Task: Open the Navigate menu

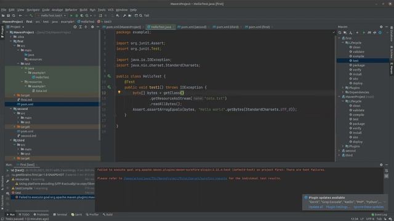Action: tap(33, 10)
